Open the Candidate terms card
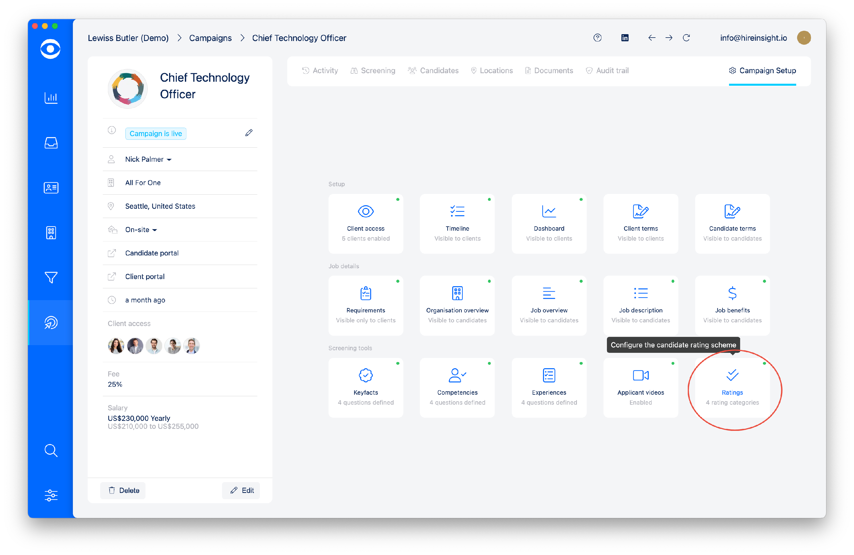The image size is (854, 555). pos(732,224)
